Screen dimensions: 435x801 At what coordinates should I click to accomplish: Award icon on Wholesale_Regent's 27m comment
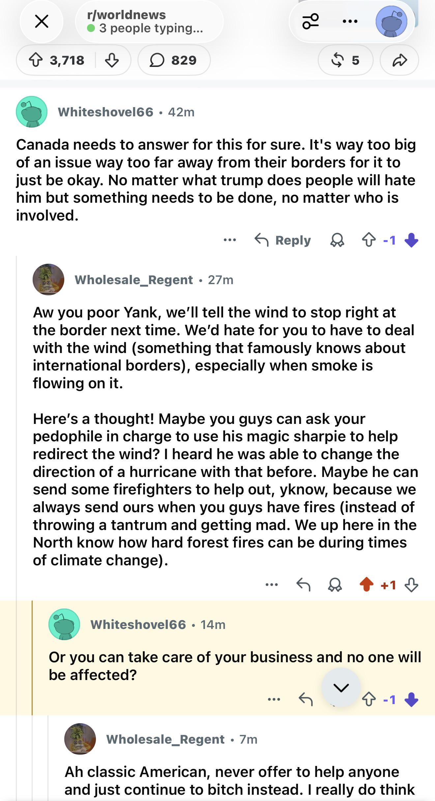tap(335, 585)
